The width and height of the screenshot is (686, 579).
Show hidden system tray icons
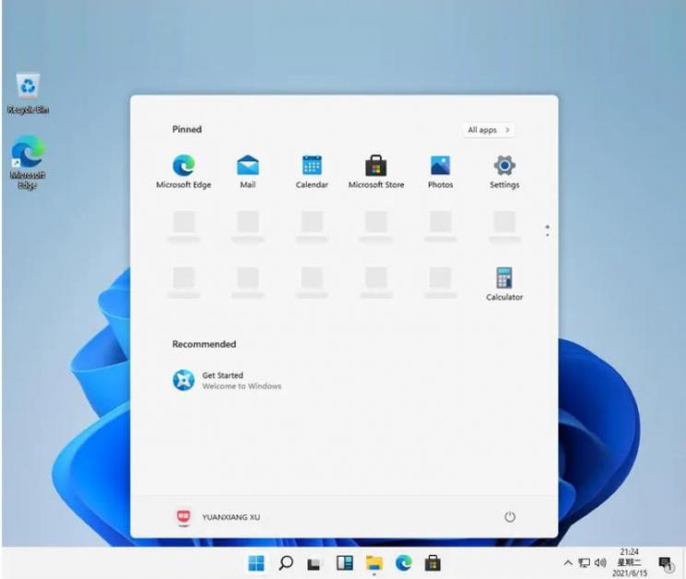pyautogui.click(x=568, y=562)
